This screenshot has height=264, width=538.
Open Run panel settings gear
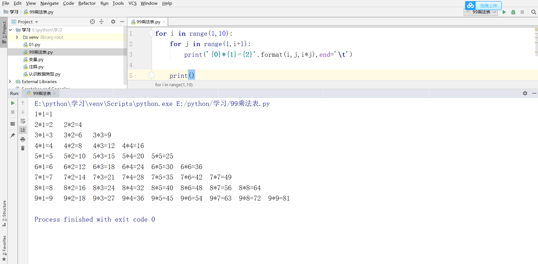pyautogui.click(x=525, y=93)
